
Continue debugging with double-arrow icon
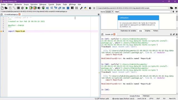pyautogui.click(x=64, y=8)
